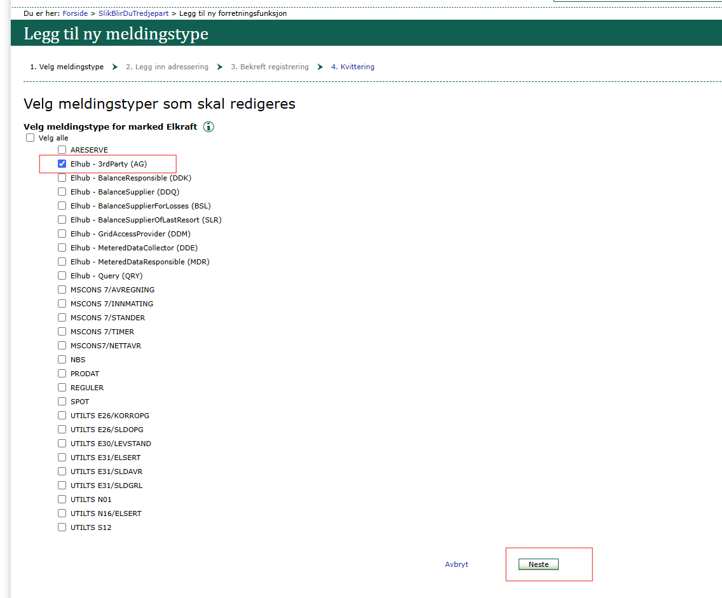Tick Elhub - GridAccessProvider (DDM) checkbox
722x598 pixels.
[x=62, y=233]
